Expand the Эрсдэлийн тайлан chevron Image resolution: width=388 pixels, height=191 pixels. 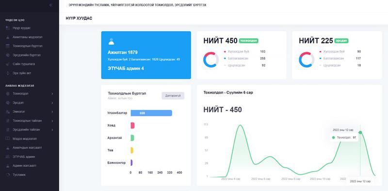point(52,129)
